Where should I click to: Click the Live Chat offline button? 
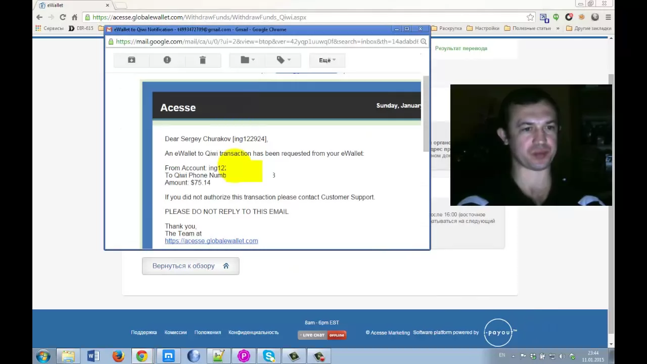[x=322, y=335]
